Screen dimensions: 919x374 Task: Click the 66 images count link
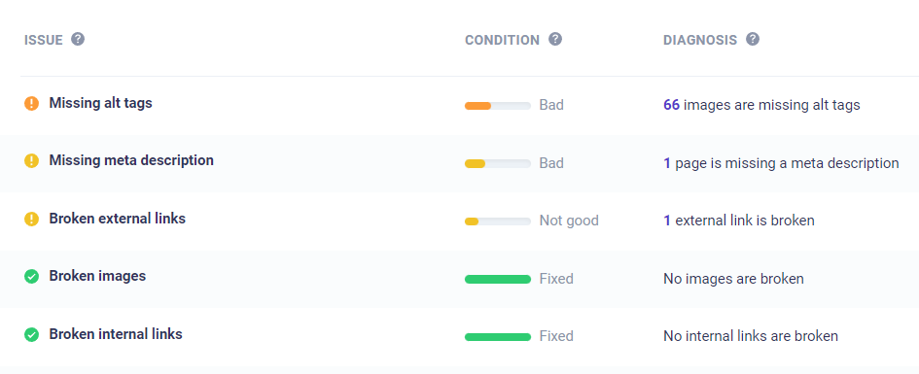pos(671,105)
